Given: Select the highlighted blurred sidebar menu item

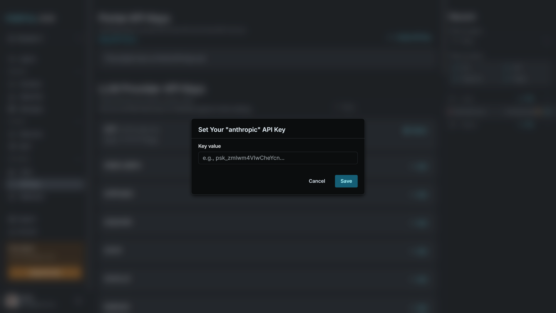Looking at the screenshot, I should click(x=44, y=184).
